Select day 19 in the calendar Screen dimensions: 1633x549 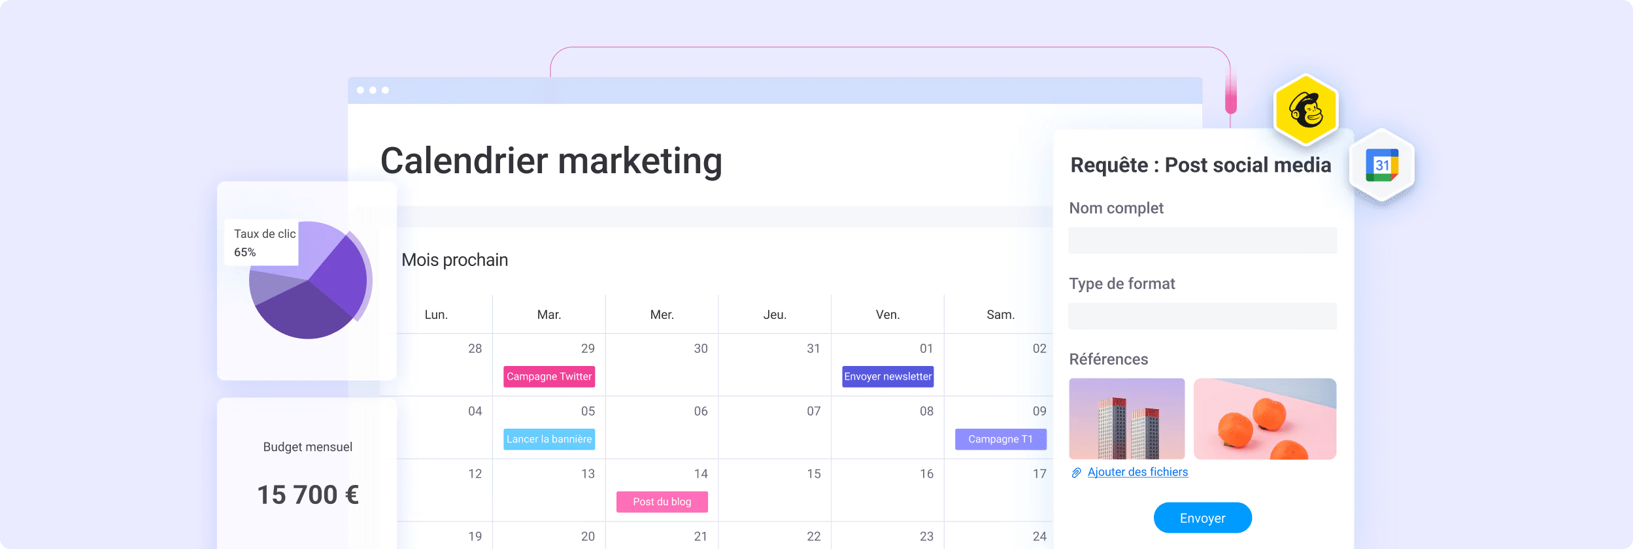[475, 537]
